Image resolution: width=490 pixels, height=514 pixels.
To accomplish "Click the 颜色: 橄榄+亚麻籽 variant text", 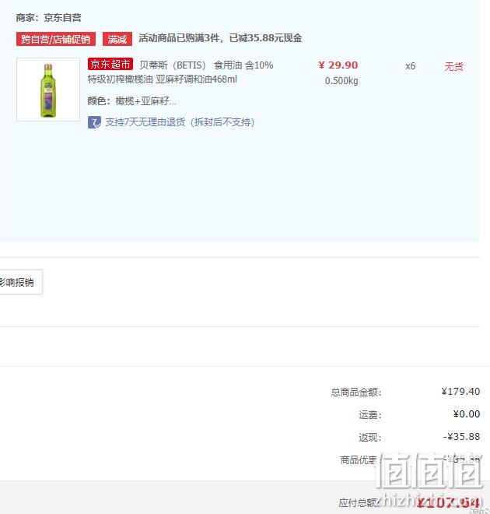I will click(132, 101).
